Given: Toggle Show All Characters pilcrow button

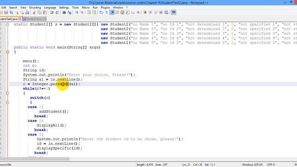Looking at the screenshot, I should click(107, 13).
